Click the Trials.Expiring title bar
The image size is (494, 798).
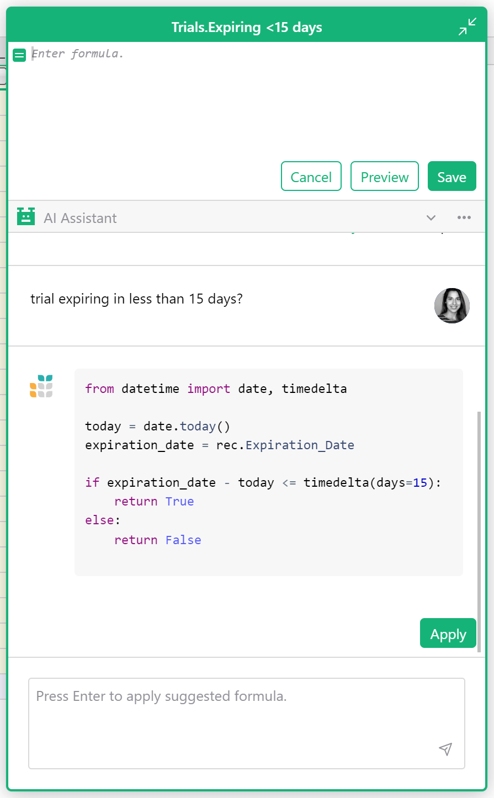[x=247, y=26]
